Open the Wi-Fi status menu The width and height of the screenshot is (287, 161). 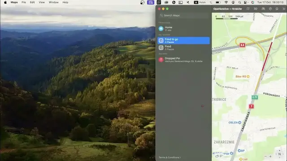pos(226,2)
